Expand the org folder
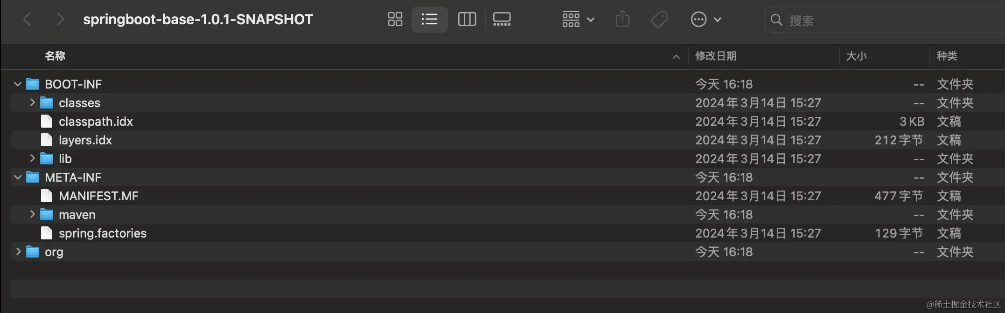 pos(18,252)
